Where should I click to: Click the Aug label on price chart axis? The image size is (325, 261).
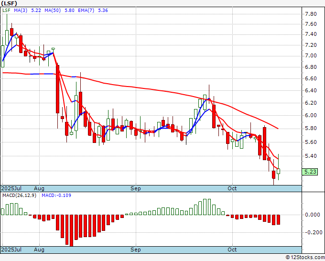coord(39,188)
